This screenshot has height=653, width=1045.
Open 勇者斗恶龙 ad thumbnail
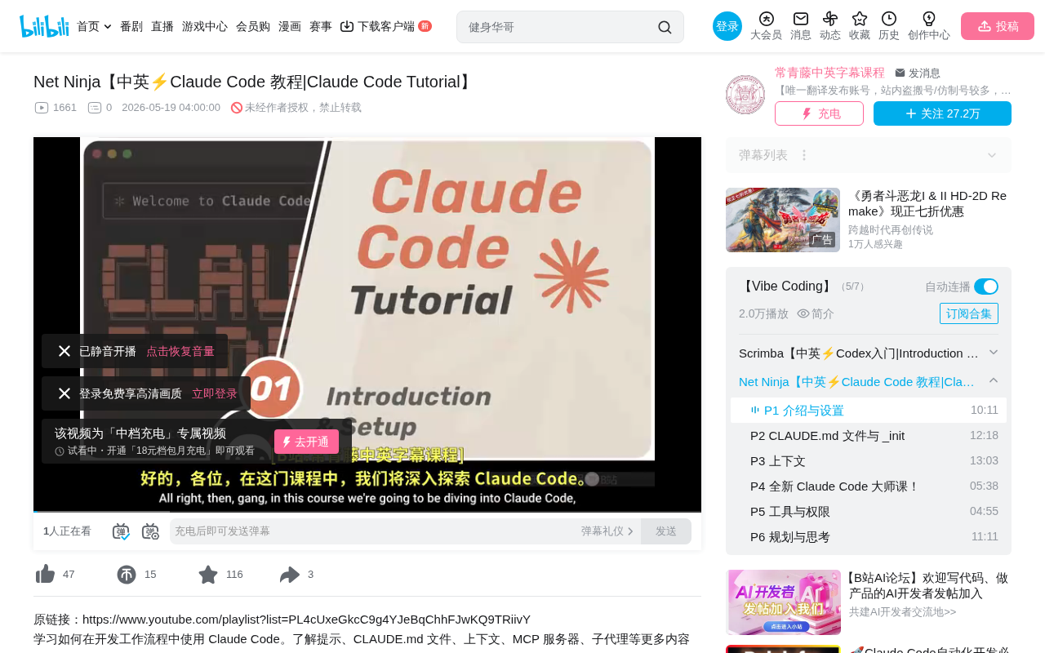tap(783, 220)
